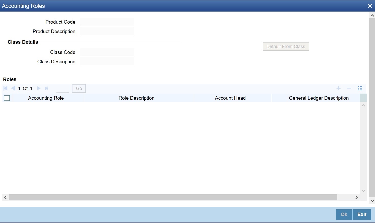The height and width of the screenshot is (223, 375).
Task: Click the Role Description column header
Action: [136, 98]
